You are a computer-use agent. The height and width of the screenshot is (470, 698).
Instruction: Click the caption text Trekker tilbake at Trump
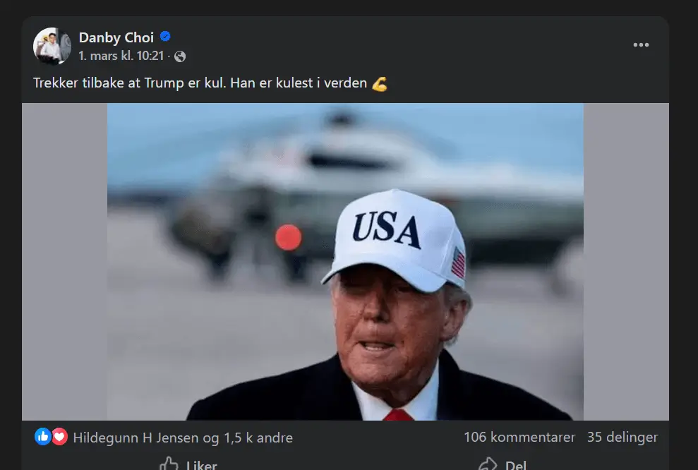pyautogui.click(x=108, y=83)
